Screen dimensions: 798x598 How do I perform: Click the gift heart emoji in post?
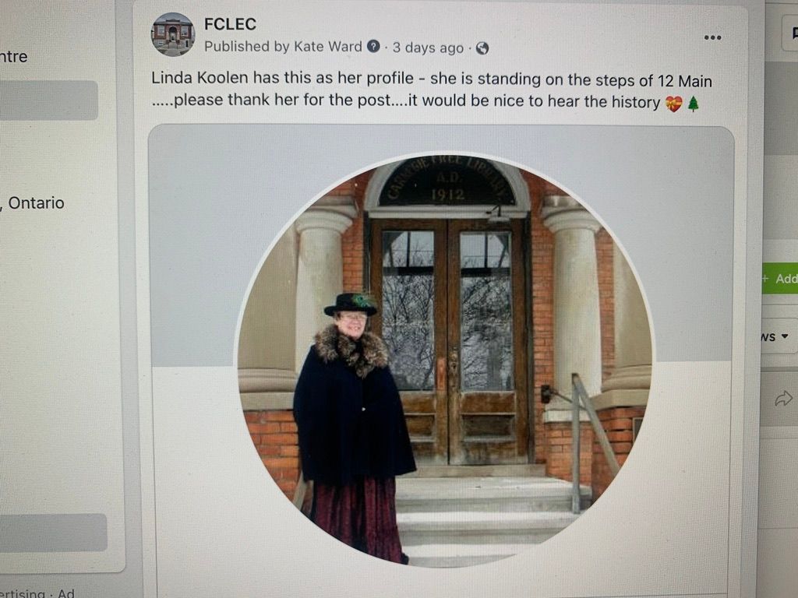pyautogui.click(x=674, y=104)
